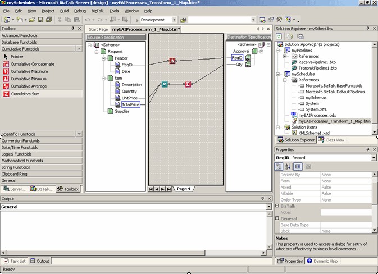This screenshot has height=274, width=378.
Task: Select the red concatenate functoid on the map grid
Action: (x=172, y=61)
